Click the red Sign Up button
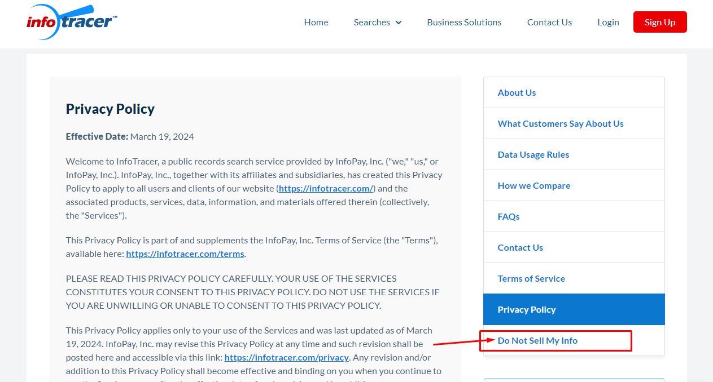 [x=660, y=22]
